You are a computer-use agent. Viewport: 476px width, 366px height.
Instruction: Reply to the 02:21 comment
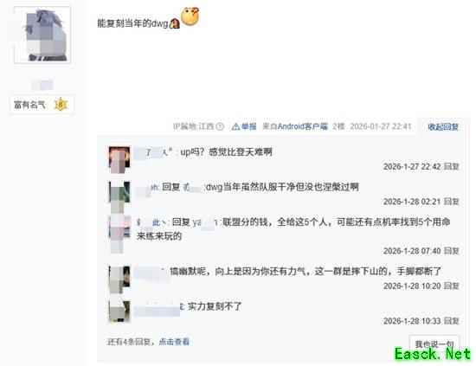(x=452, y=202)
